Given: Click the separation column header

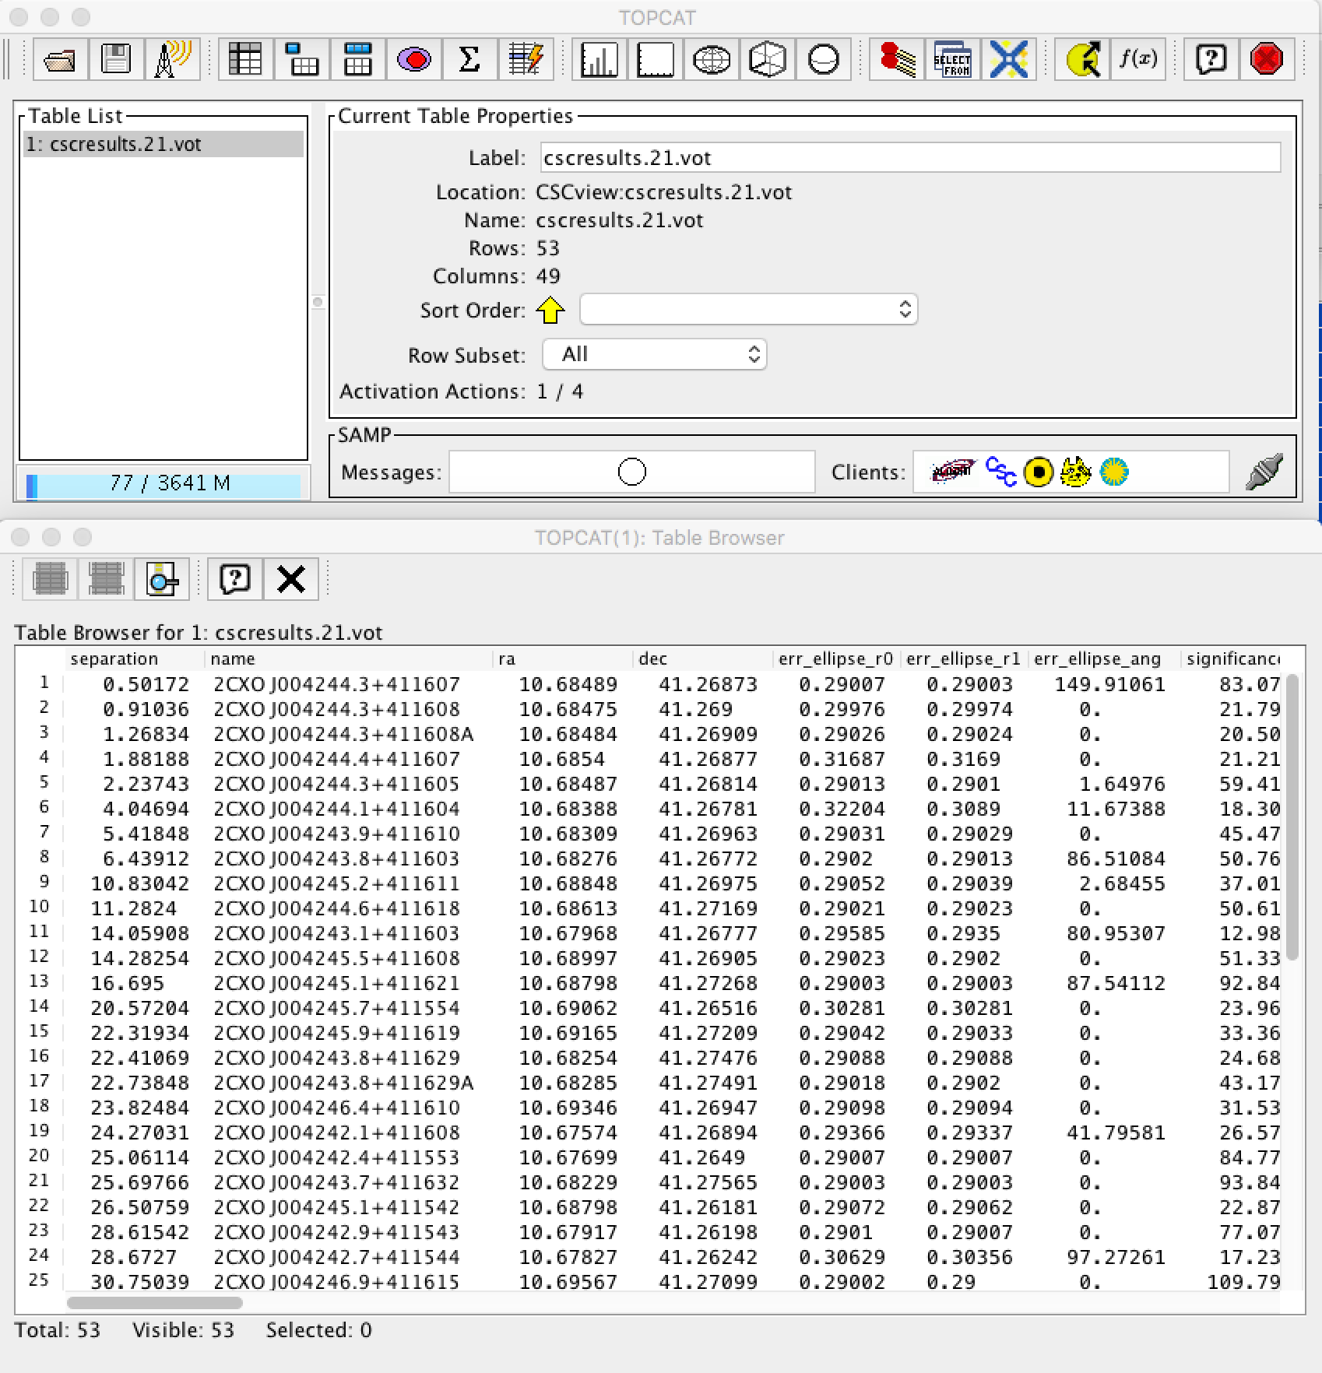Looking at the screenshot, I should (114, 659).
